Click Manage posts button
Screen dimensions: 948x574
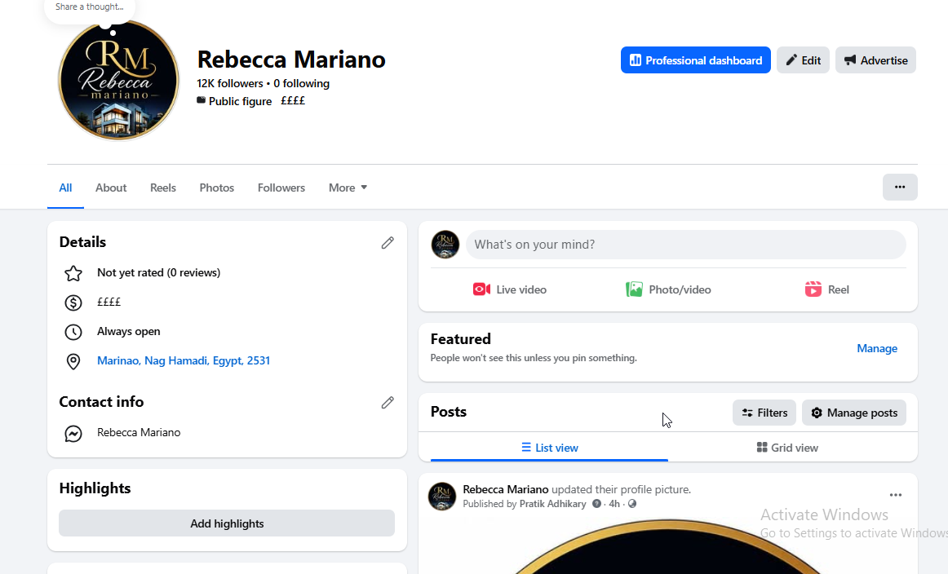853,413
